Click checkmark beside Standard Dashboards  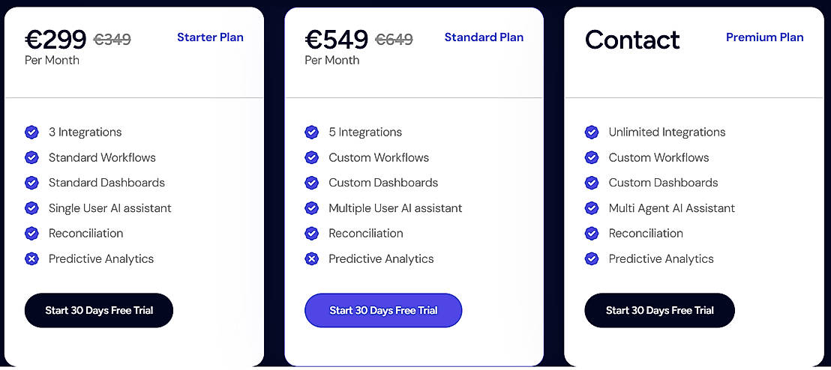pos(31,183)
